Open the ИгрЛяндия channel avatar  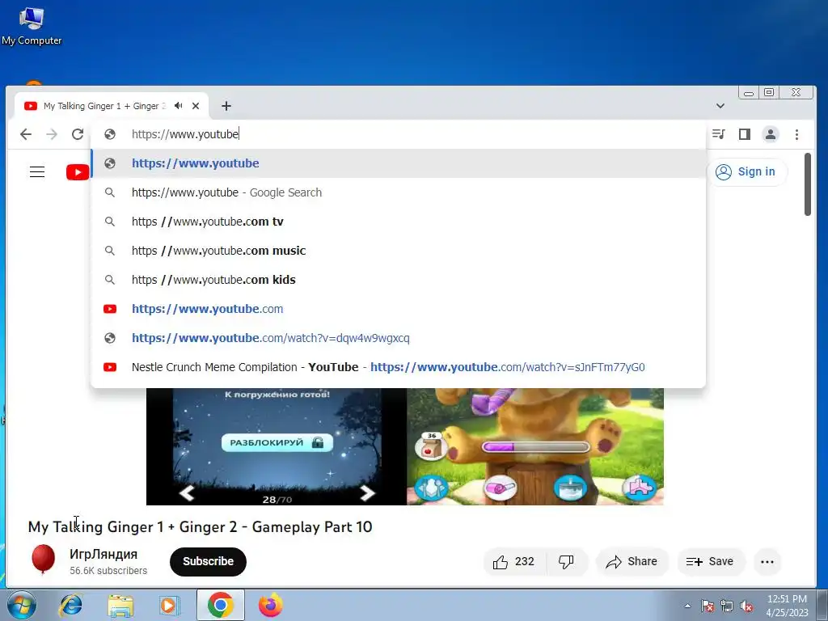(x=44, y=560)
